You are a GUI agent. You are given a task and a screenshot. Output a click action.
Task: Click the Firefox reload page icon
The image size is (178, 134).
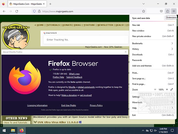(x=17, y=11)
